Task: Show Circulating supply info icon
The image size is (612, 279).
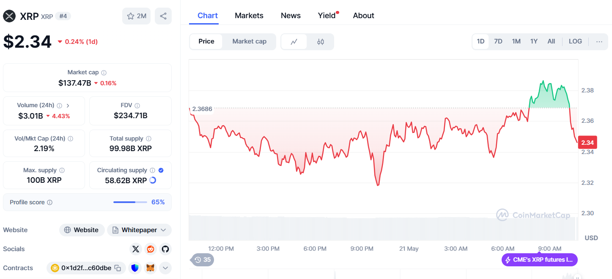Action: tap(152, 170)
